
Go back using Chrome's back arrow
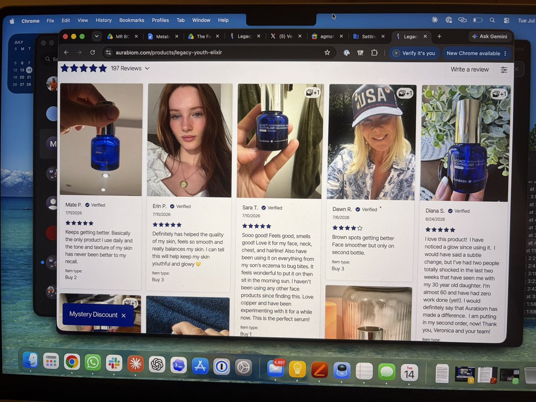[x=66, y=53]
